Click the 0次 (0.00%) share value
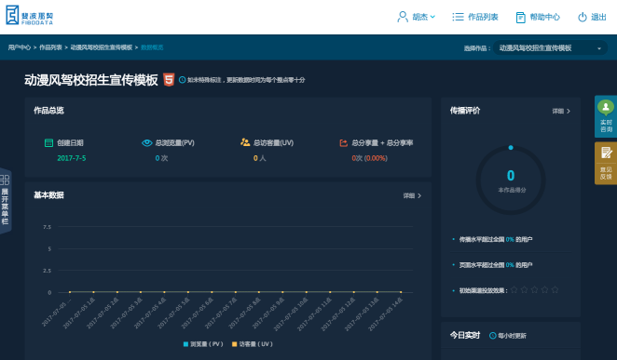617x360 pixels. point(369,158)
